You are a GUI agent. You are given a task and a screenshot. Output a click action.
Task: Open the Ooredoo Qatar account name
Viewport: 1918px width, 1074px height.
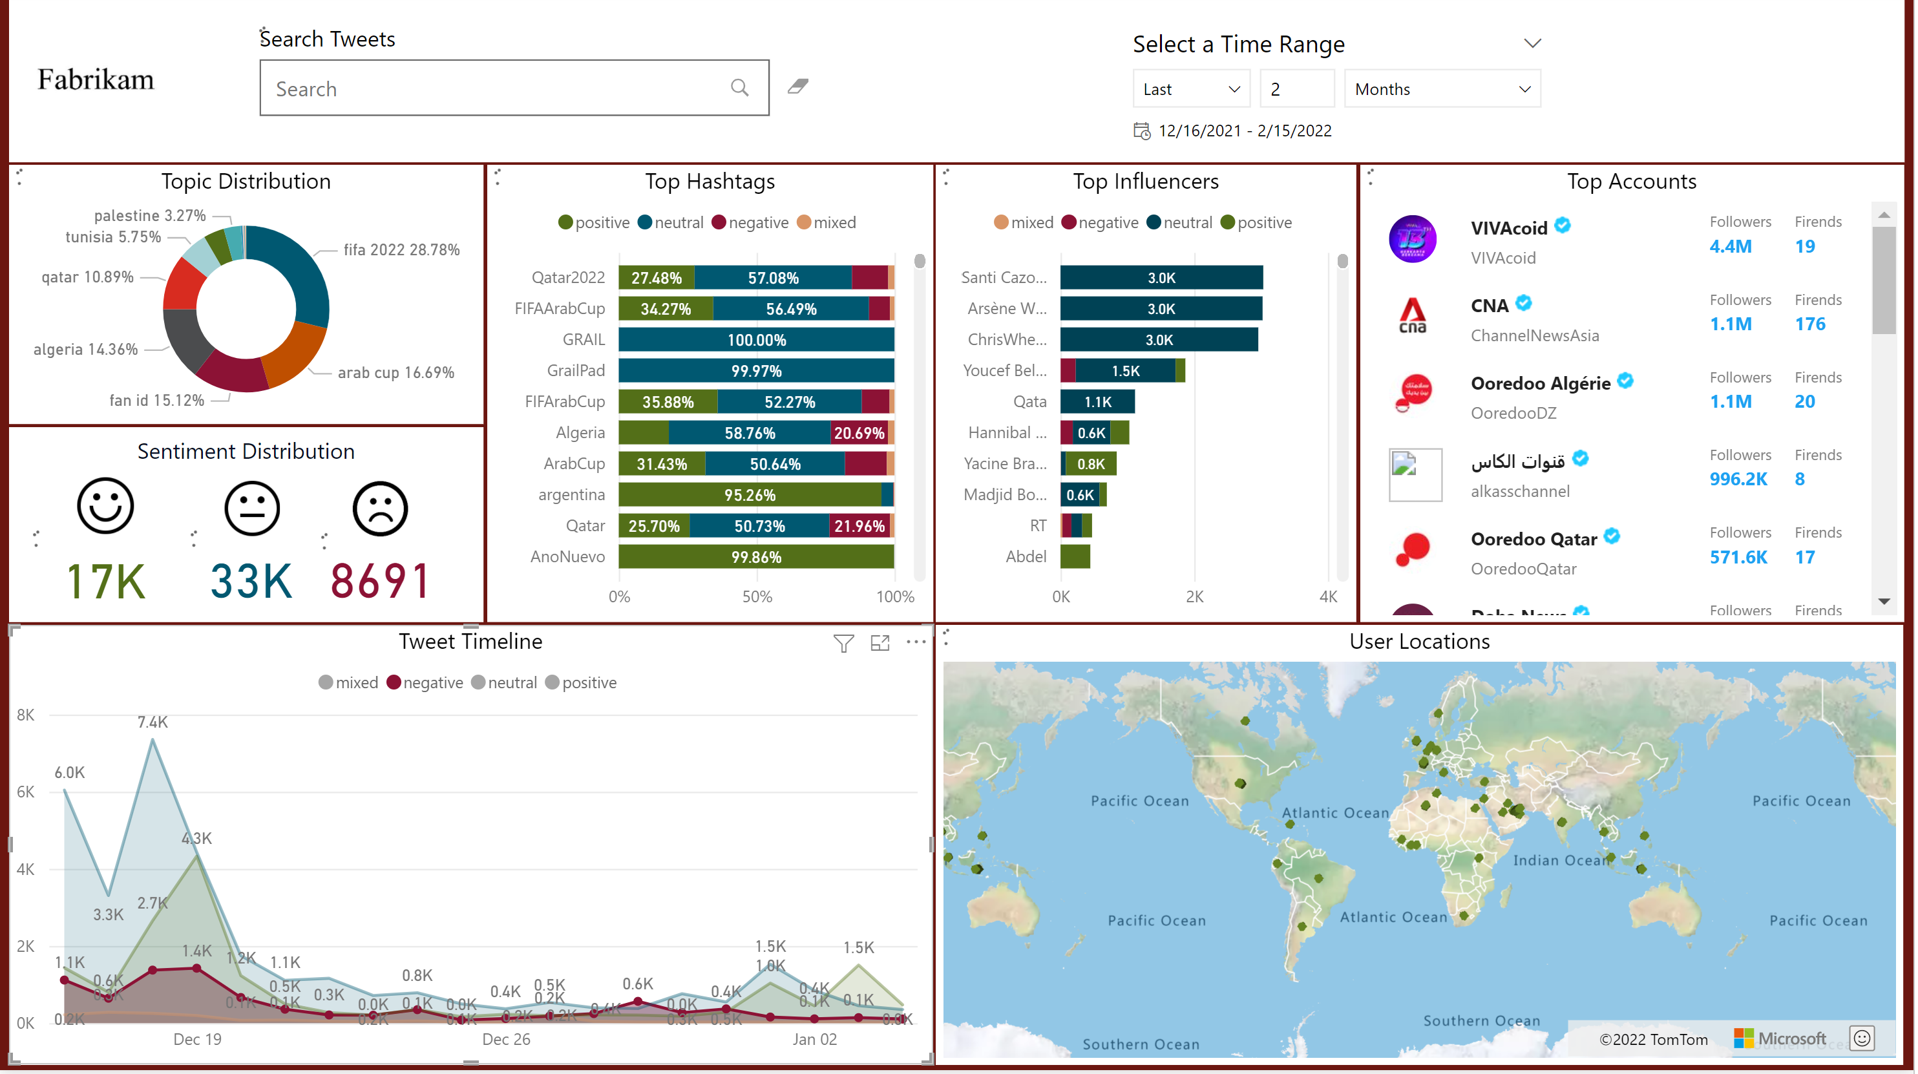pyautogui.click(x=1533, y=539)
